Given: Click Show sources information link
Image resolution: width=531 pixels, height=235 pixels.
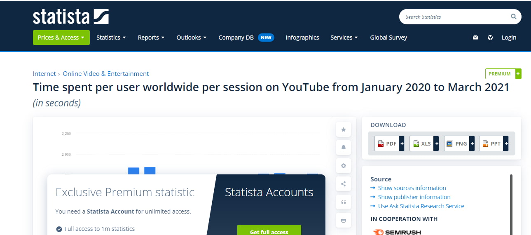Looking at the screenshot, I should click(x=412, y=188).
